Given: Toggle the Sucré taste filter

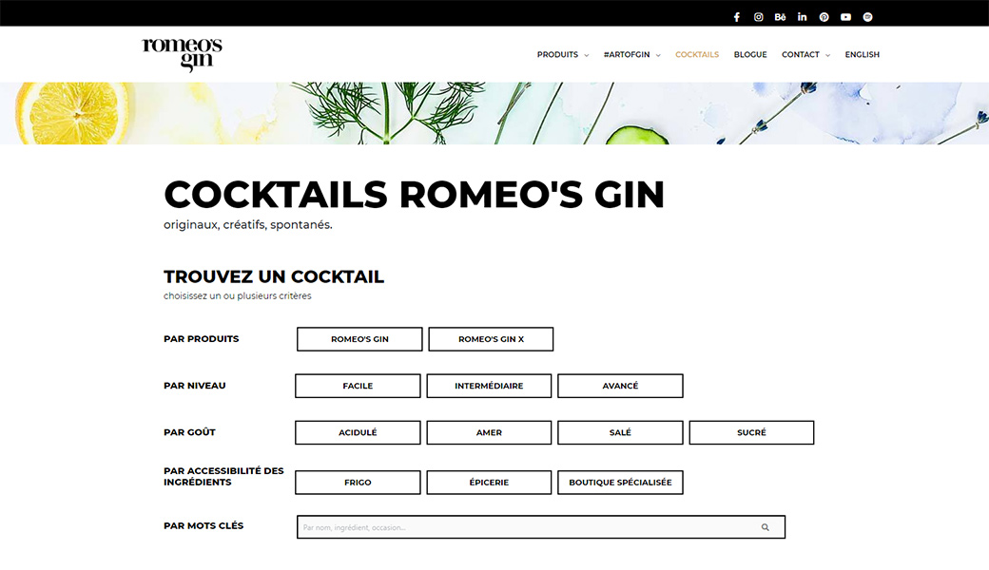Looking at the screenshot, I should pos(751,432).
